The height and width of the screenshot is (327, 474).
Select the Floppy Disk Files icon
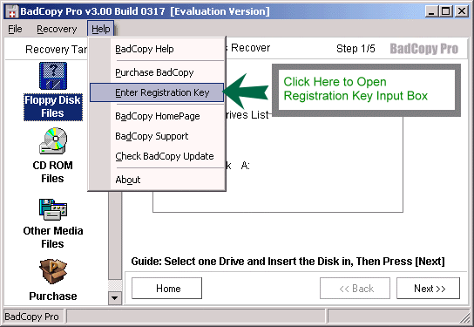[x=53, y=76]
